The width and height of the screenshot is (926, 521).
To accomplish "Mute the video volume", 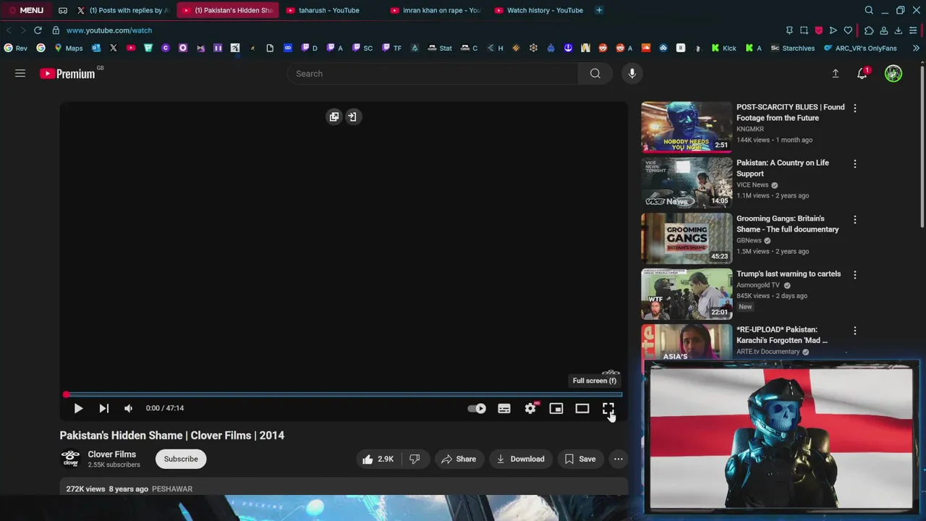I will (x=128, y=408).
